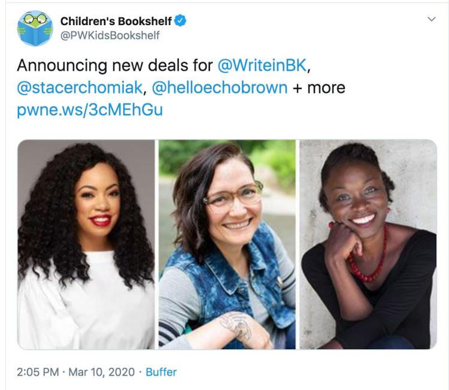
Task: Open the tweet options chevron menu
Action: (x=430, y=20)
